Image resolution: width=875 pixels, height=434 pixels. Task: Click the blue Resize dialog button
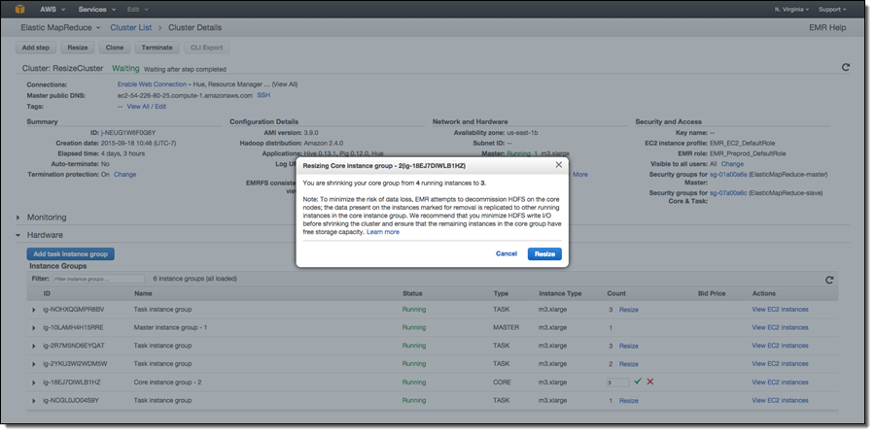(544, 253)
